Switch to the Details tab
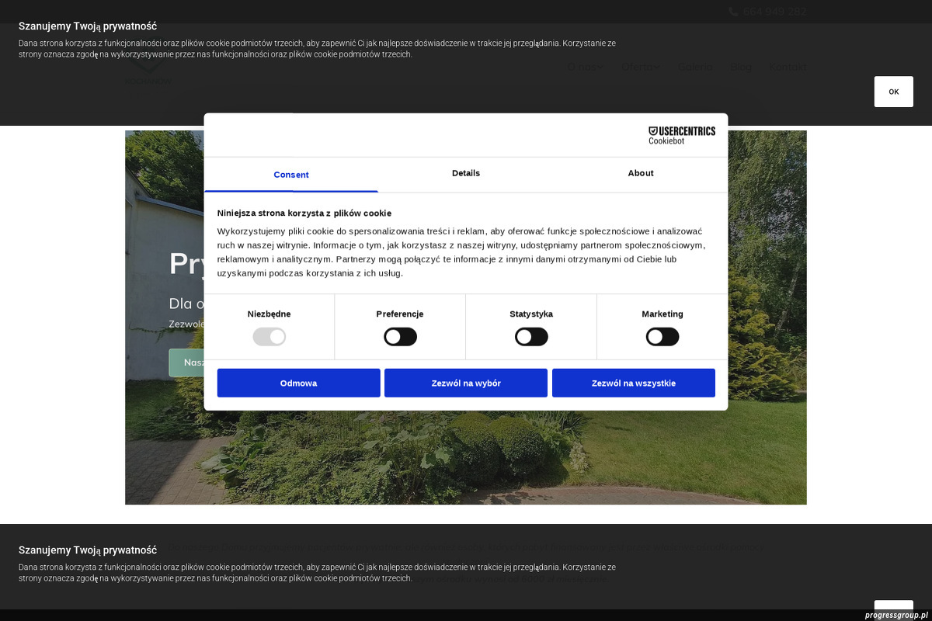This screenshot has height=621, width=932. tap(466, 174)
